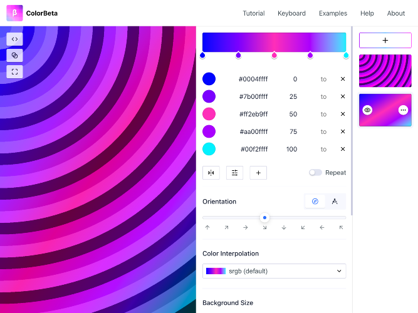
Task: Edit the position value 75 field
Action: 293,132
